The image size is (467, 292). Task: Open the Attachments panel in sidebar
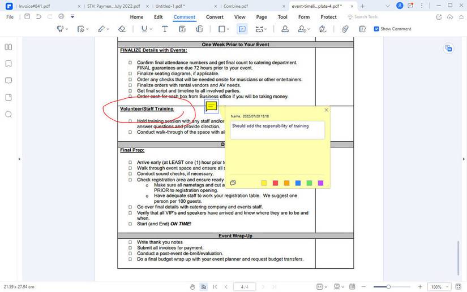[8, 98]
